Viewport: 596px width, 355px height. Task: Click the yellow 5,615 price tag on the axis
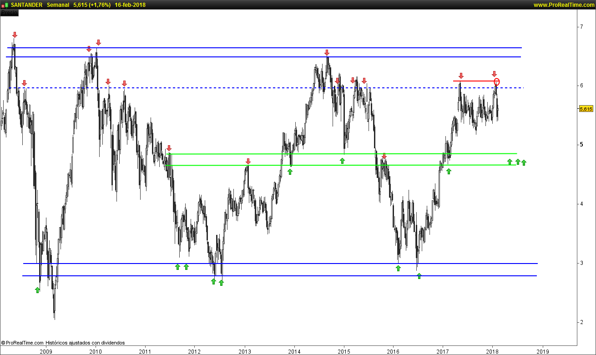[x=586, y=109]
